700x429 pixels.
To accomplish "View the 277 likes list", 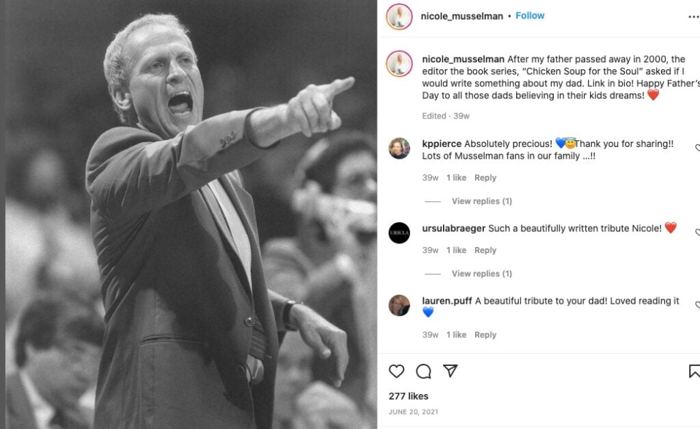I will coord(408,396).
